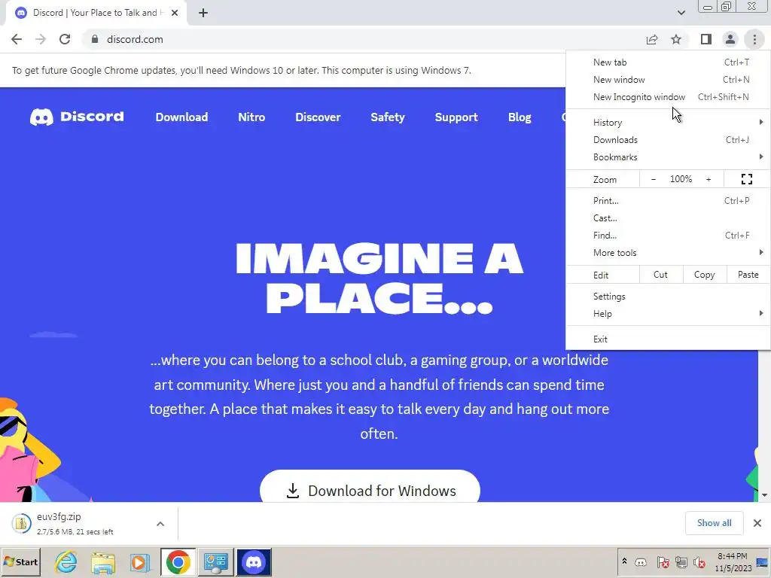Image resolution: width=771 pixels, height=578 pixels.
Task: Open the Chrome profile avatar icon
Action: click(730, 39)
